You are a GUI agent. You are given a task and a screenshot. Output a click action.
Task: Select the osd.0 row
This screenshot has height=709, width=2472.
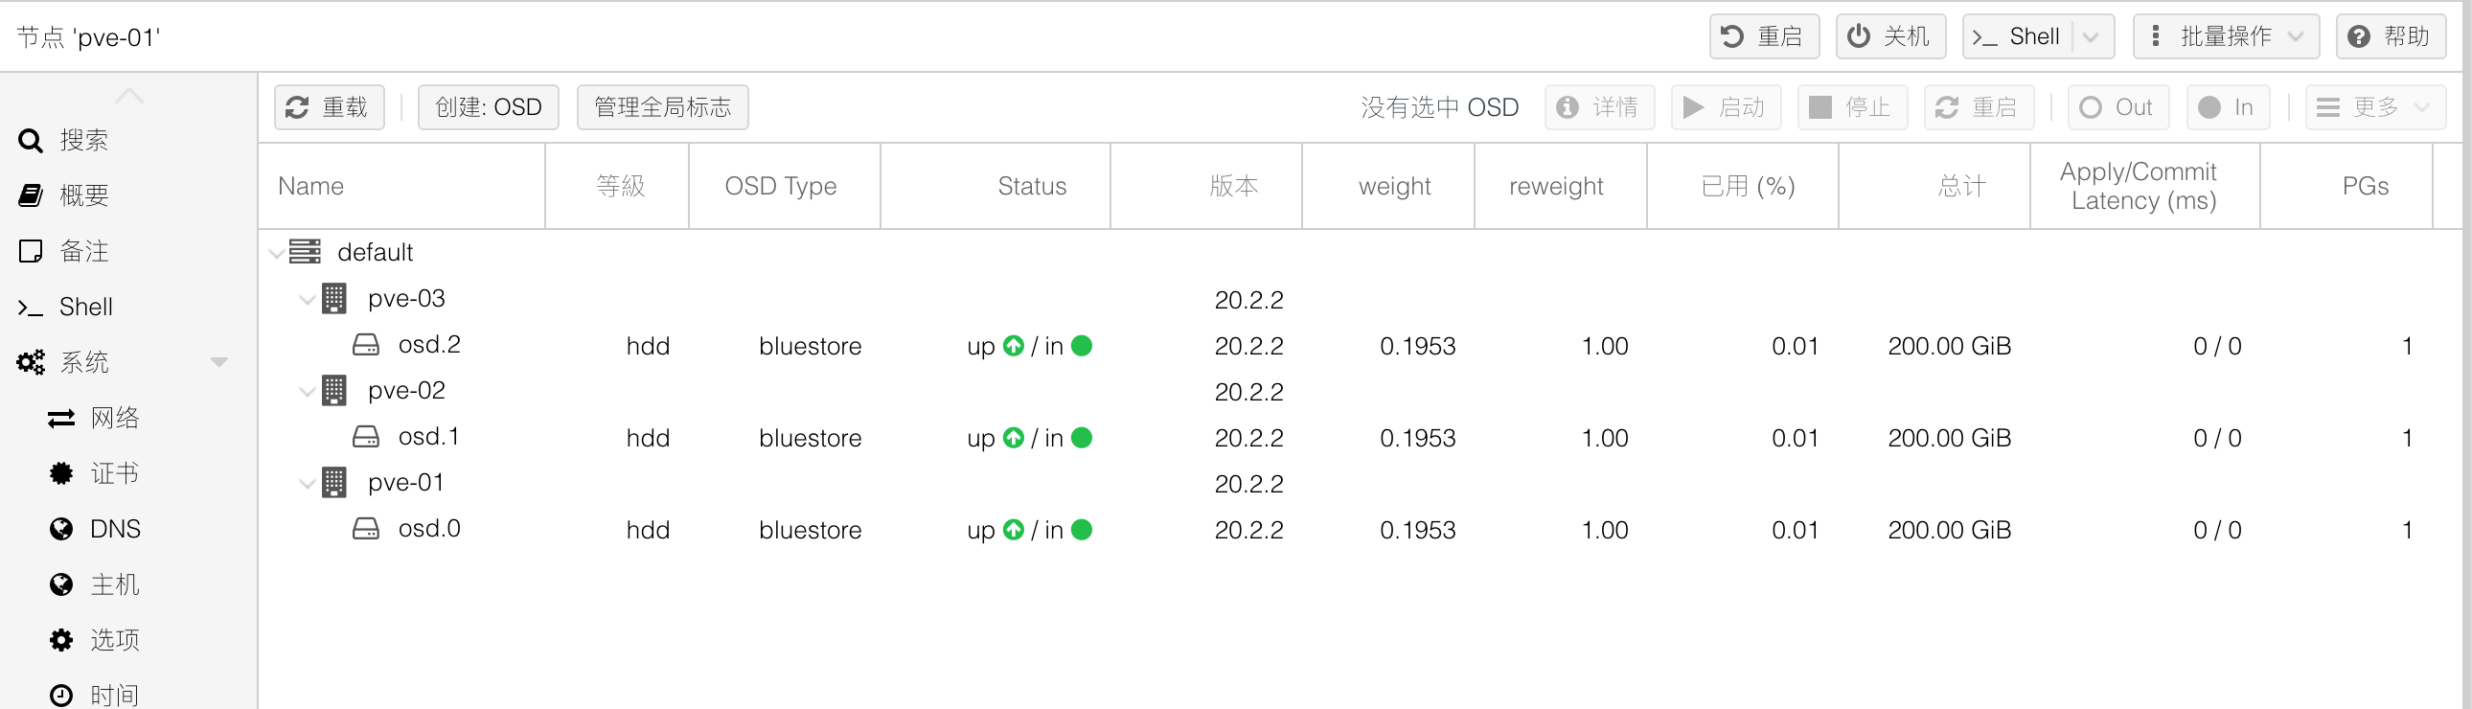point(1359,530)
